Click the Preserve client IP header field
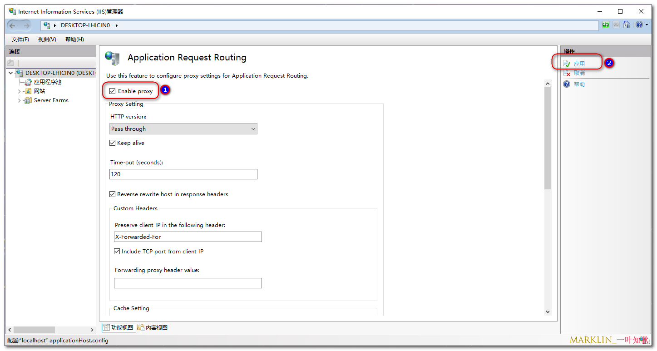Image resolution: width=657 pixels, height=351 pixels. [188, 237]
